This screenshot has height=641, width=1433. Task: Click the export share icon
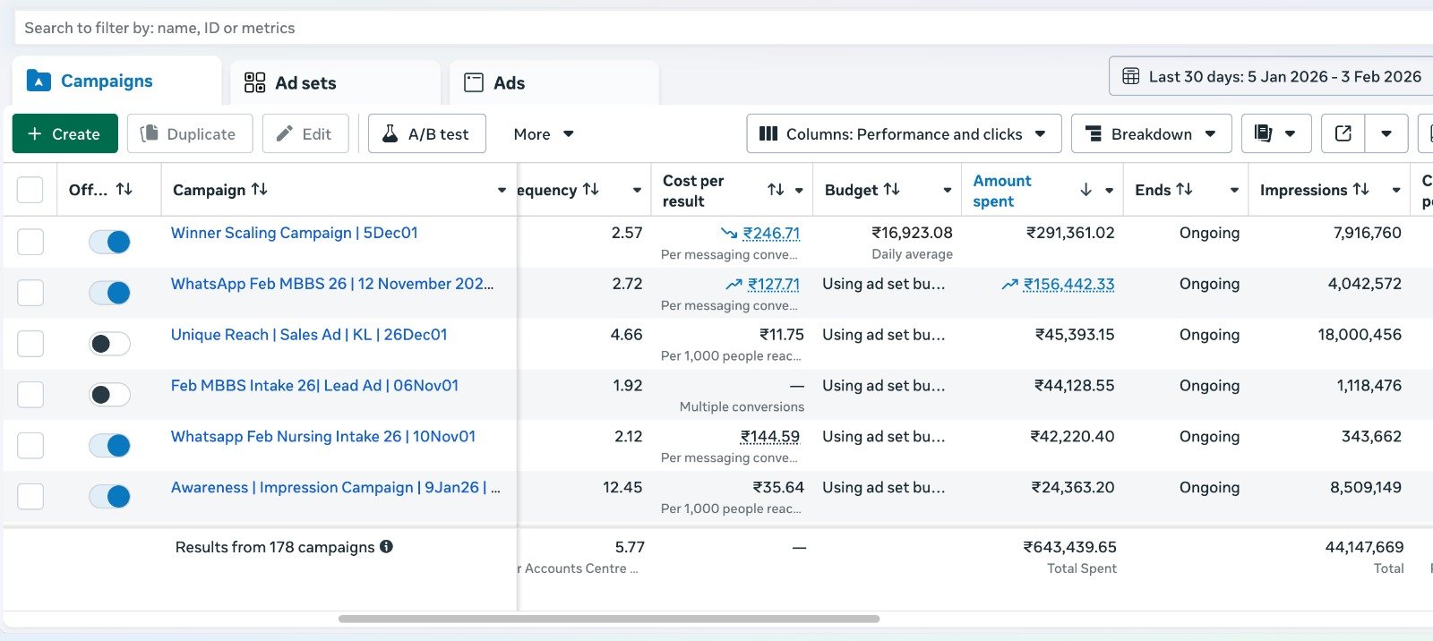[x=1343, y=133]
